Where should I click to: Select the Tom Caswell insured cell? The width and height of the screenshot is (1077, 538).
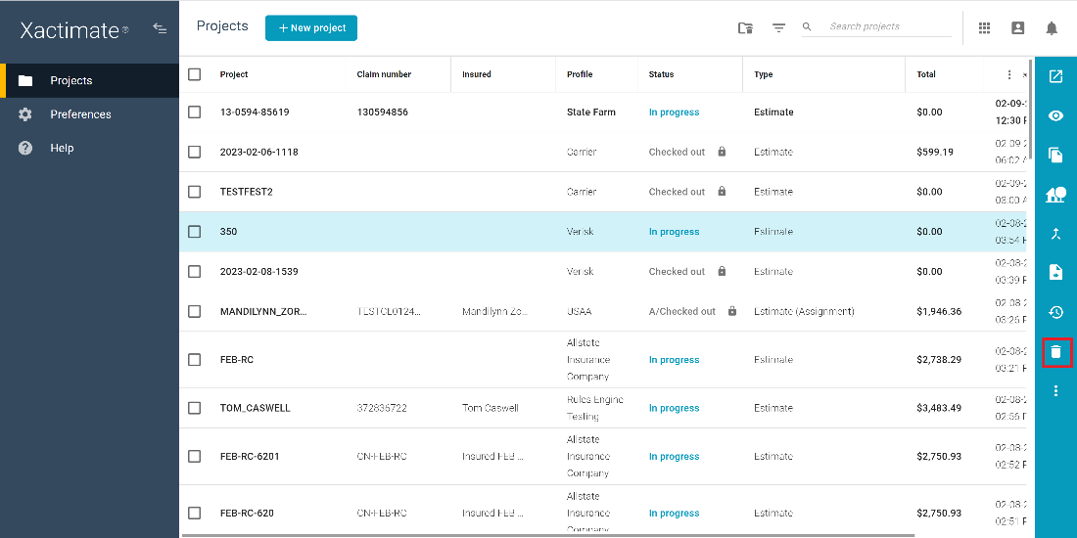coord(491,408)
